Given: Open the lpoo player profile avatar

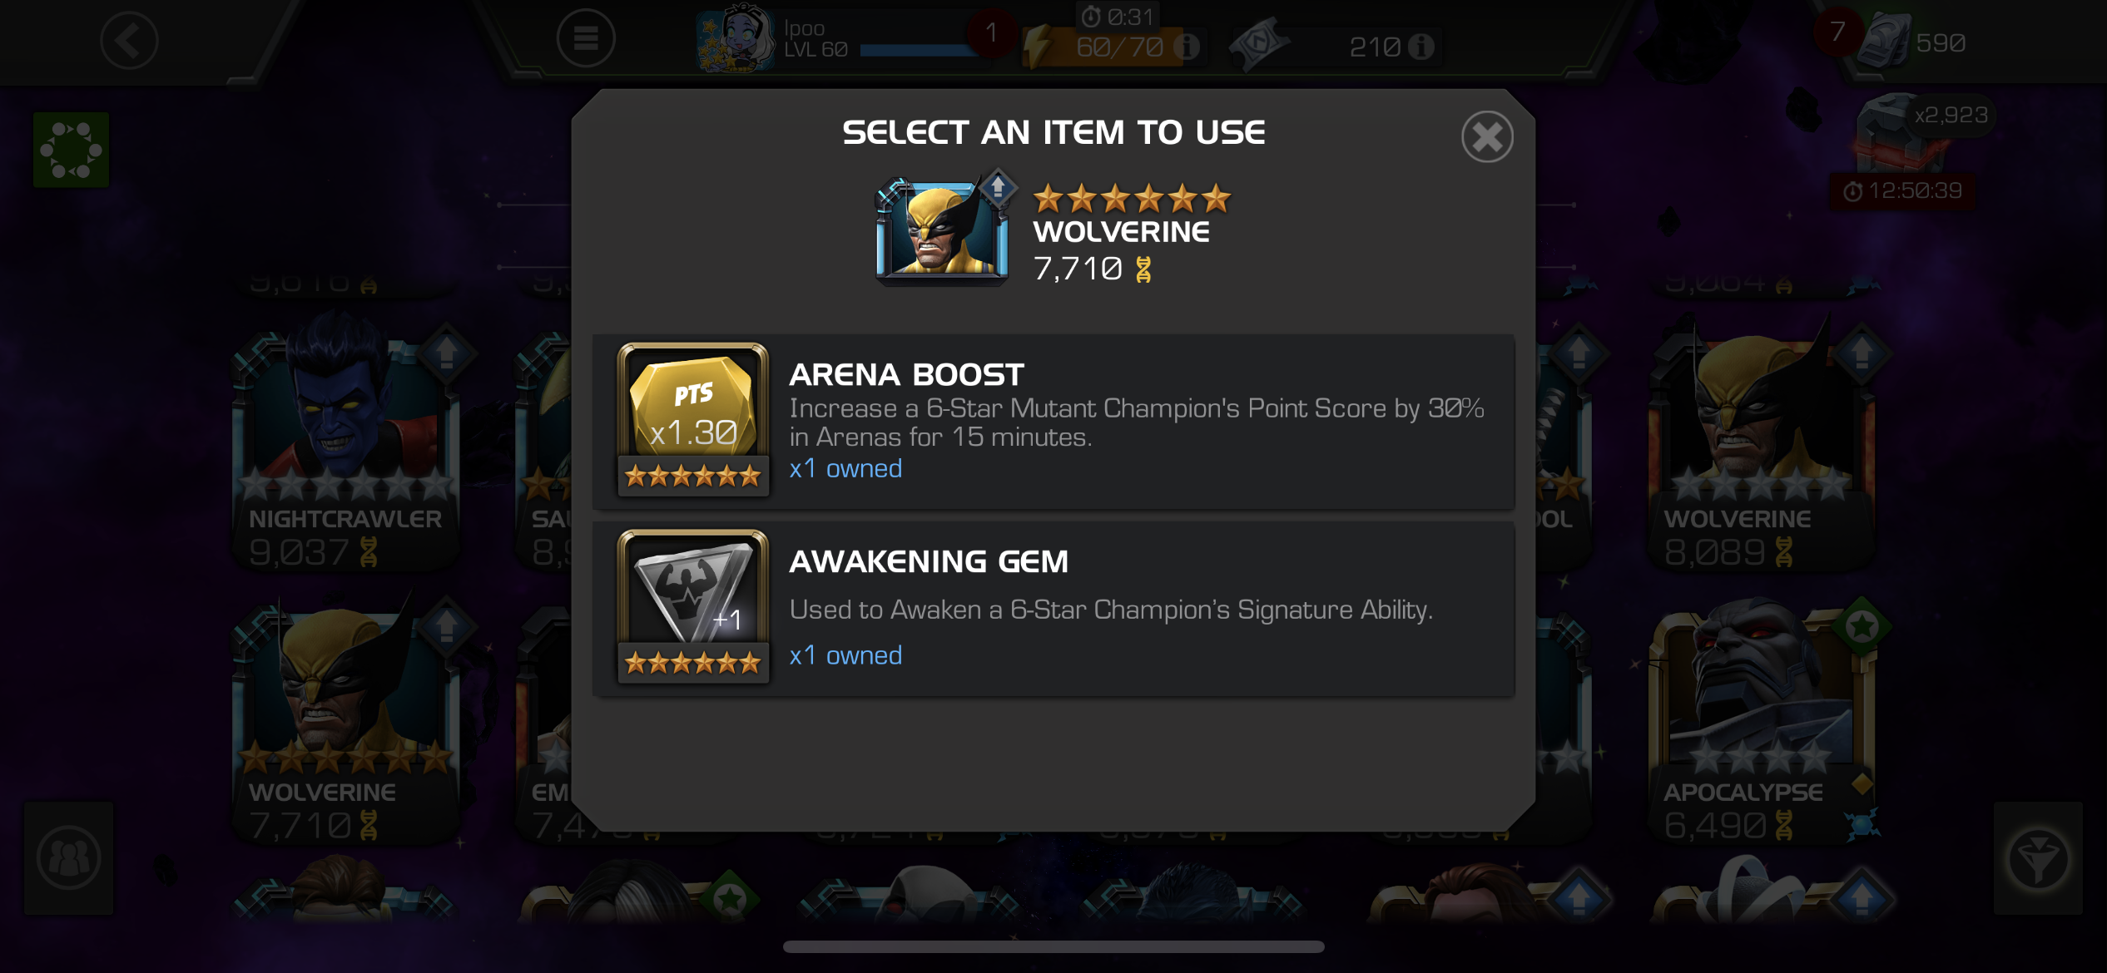Looking at the screenshot, I should click(x=736, y=38).
